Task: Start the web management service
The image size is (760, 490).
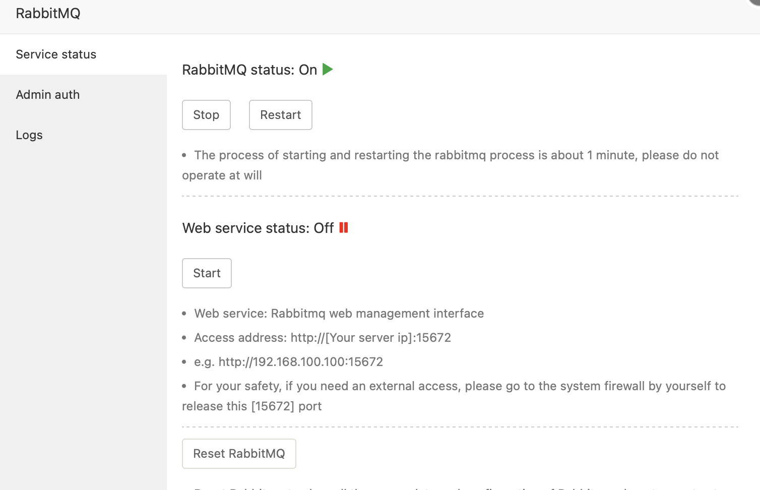Action: [207, 273]
